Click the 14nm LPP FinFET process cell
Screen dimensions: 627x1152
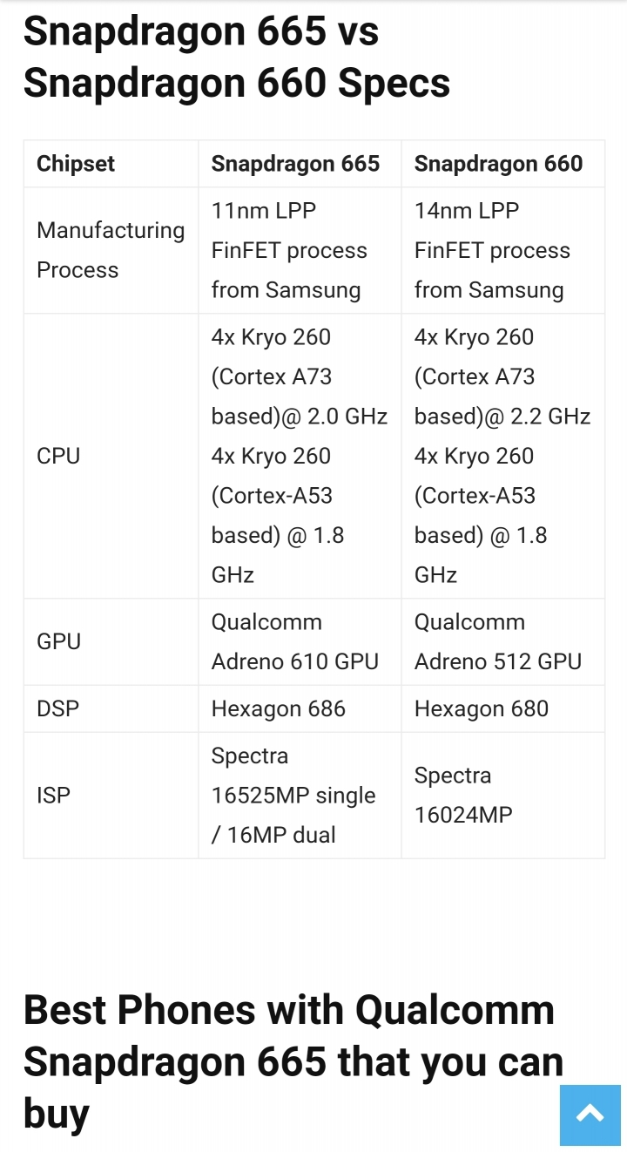pos(502,250)
